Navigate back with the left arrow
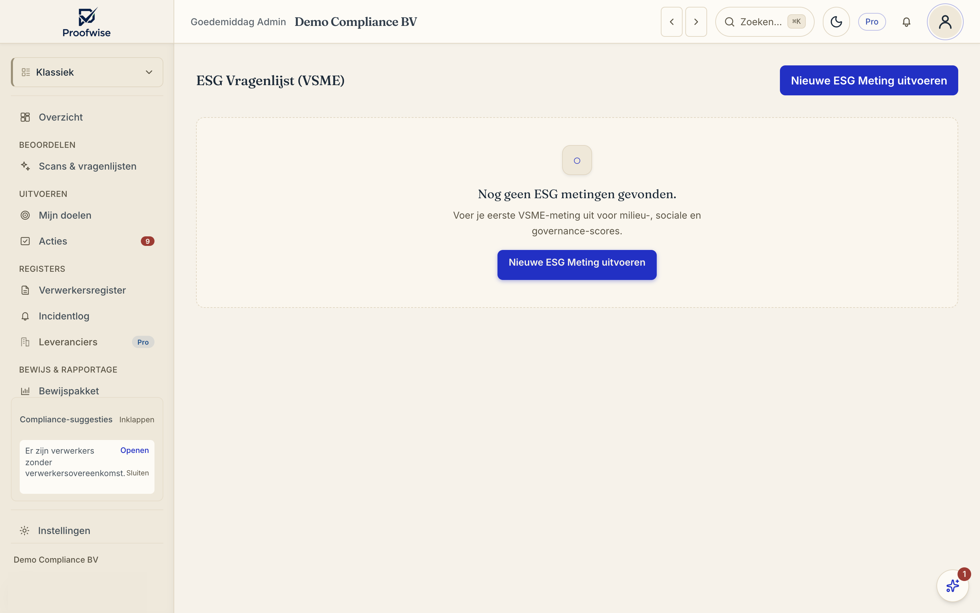This screenshot has height=613, width=980. pyautogui.click(x=671, y=22)
